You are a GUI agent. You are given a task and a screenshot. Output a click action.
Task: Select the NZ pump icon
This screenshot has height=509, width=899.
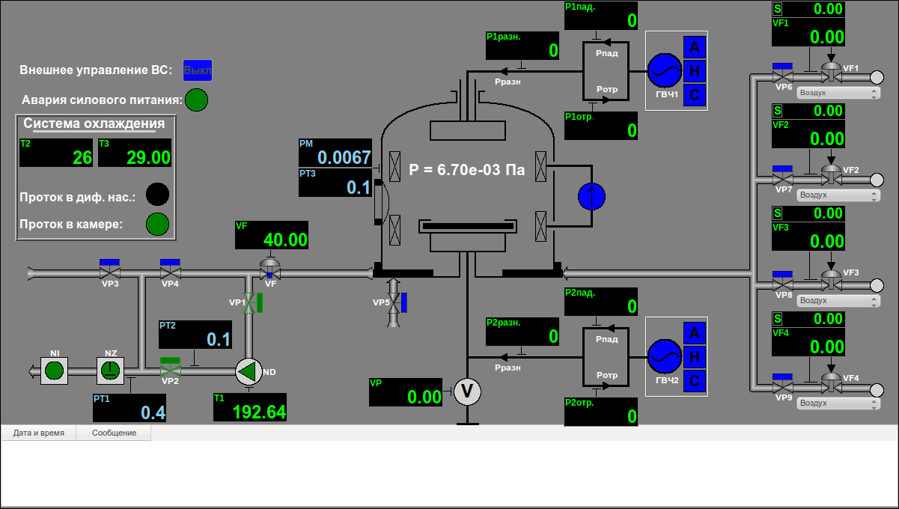[x=110, y=370]
